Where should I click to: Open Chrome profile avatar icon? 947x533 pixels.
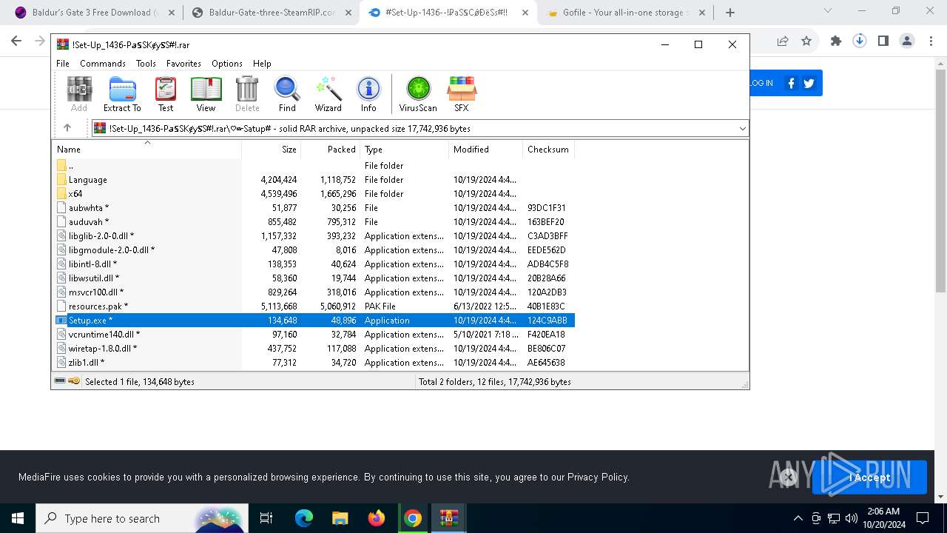click(907, 41)
